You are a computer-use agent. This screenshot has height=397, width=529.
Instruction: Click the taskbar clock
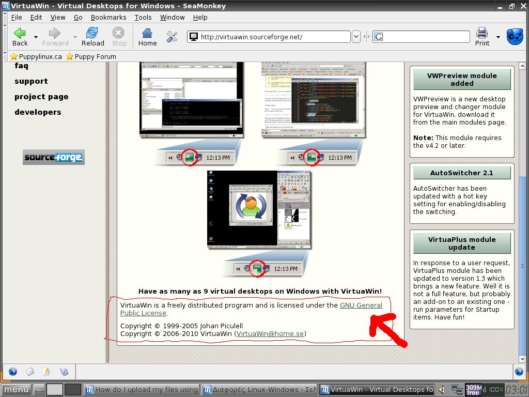point(517,390)
